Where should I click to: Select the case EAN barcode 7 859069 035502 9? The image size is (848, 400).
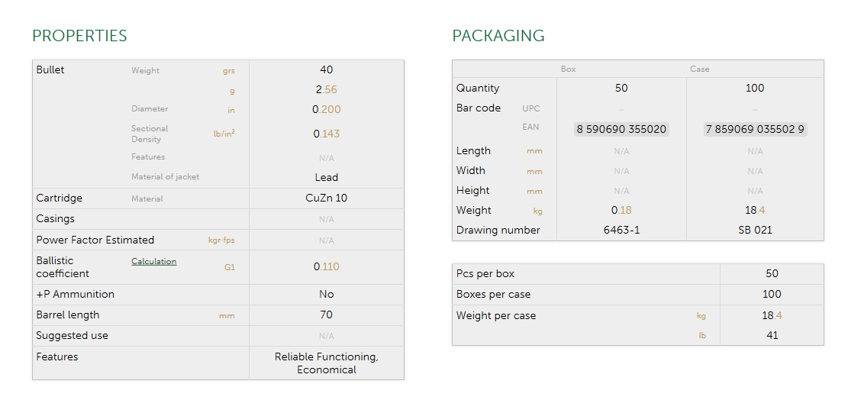pyautogui.click(x=755, y=129)
